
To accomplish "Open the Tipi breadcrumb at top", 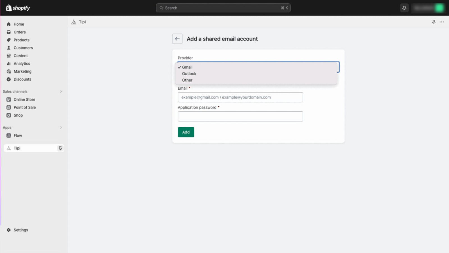I will tap(82, 22).
